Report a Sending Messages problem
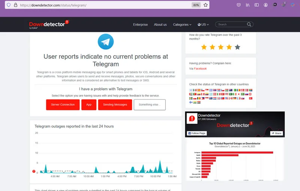The width and height of the screenshot is (300, 191). coord(115,105)
